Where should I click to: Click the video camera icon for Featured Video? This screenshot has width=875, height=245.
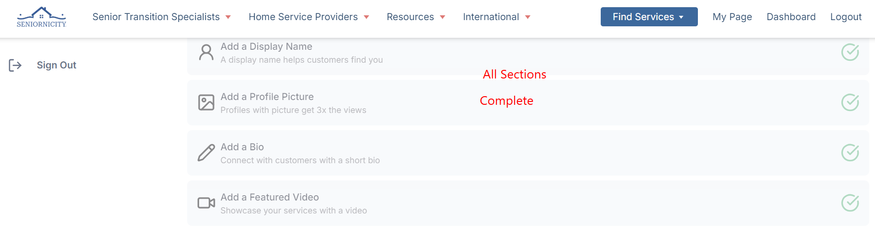tap(206, 203)
